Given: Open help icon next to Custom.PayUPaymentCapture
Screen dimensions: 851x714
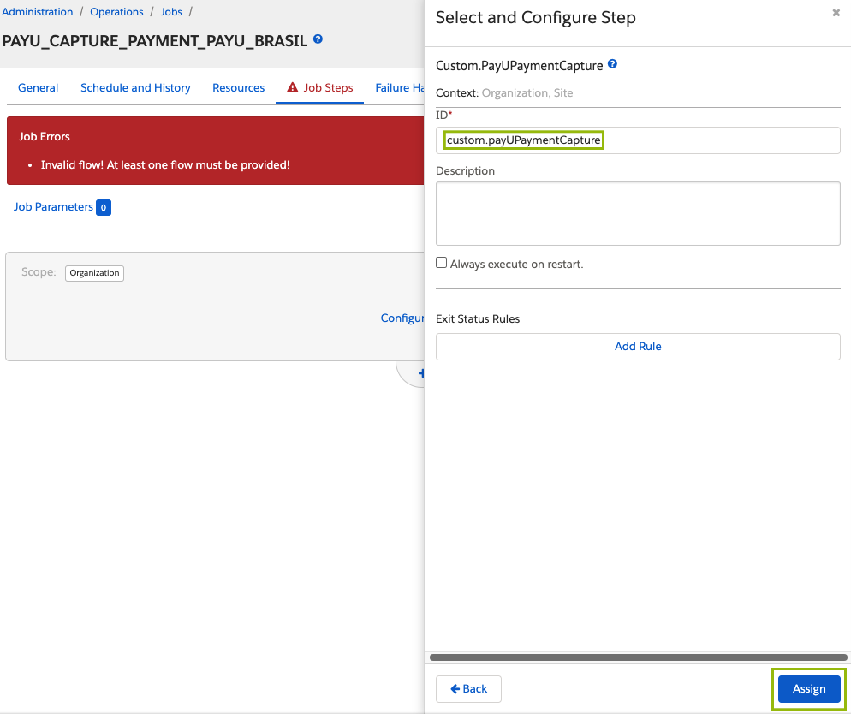Looking at the screenshot, I should click(612, 64).
